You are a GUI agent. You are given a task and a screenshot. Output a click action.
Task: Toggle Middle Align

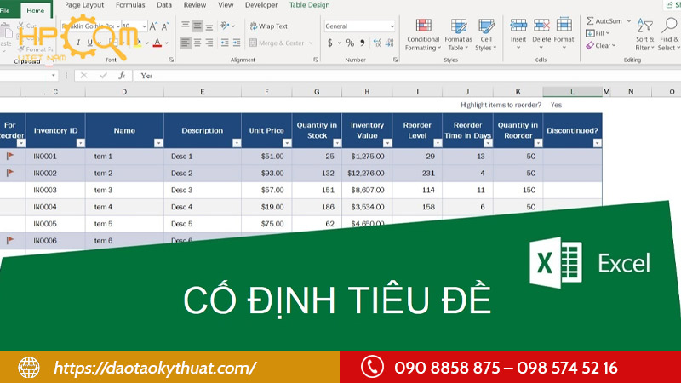tap(197, 26)
